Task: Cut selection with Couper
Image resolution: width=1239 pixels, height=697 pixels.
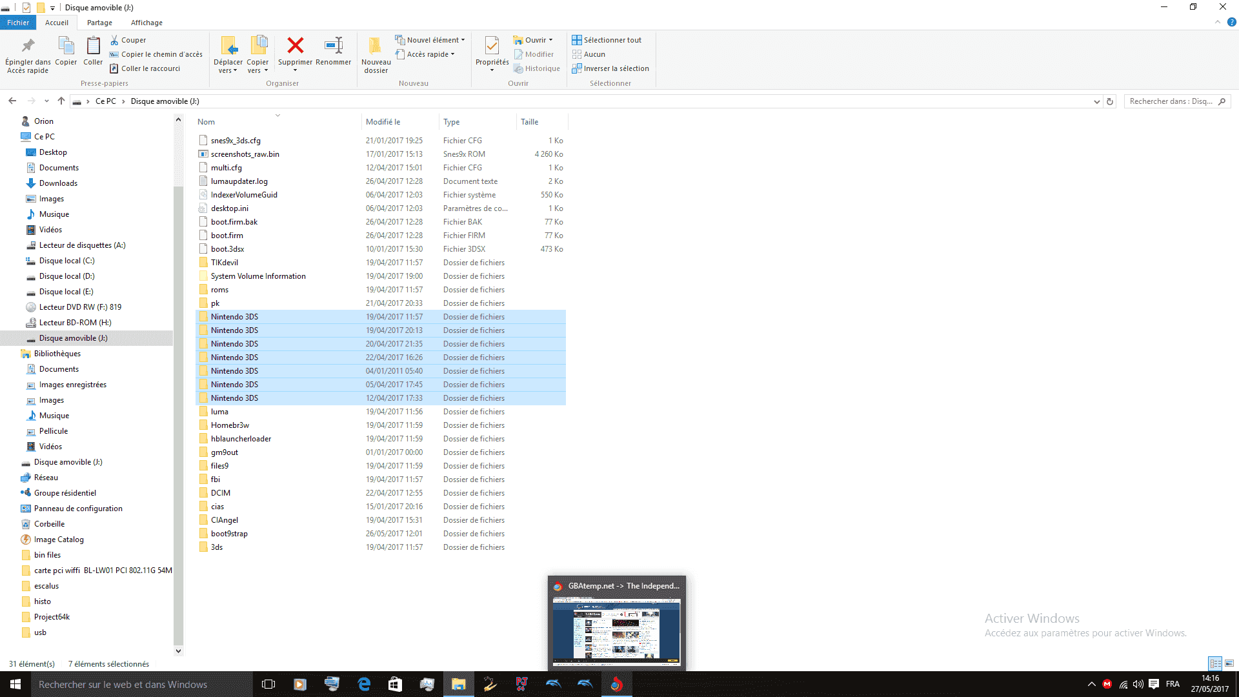Action: click(128, 40)
